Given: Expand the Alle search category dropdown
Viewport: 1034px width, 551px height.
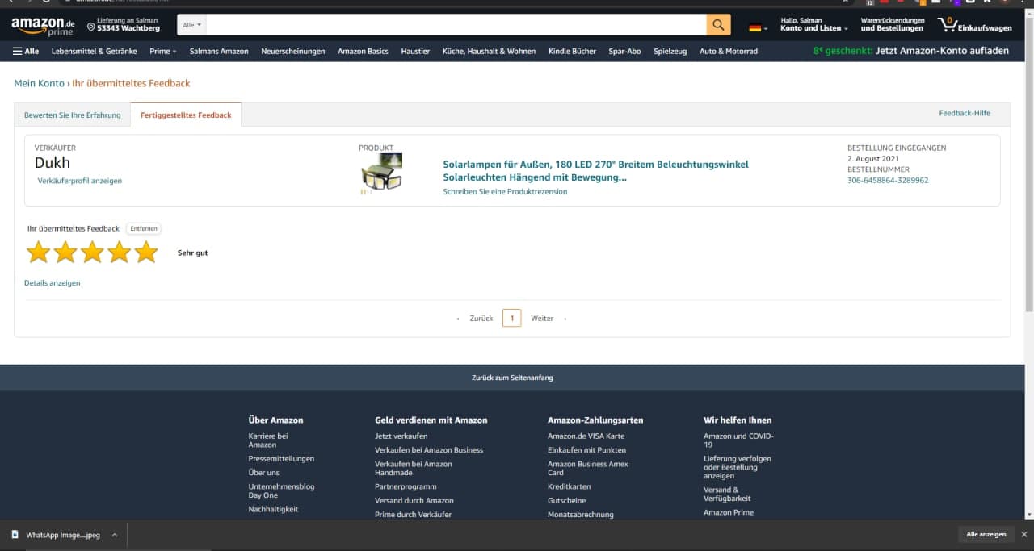Looking at the screenshot, I should click(x=192, y=25).
